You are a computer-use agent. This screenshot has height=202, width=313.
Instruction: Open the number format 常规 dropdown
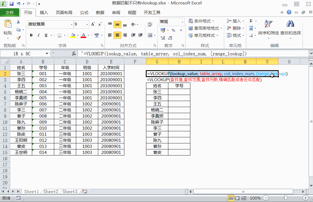click(x=182, y=22)
